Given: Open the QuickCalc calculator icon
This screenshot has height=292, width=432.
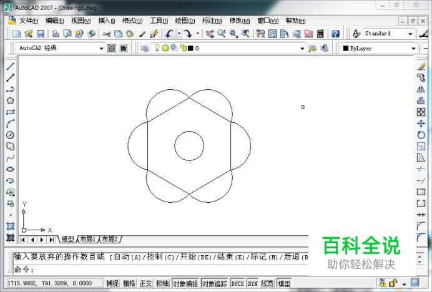Looking at the screenshot, I should (x=320, y=34).
